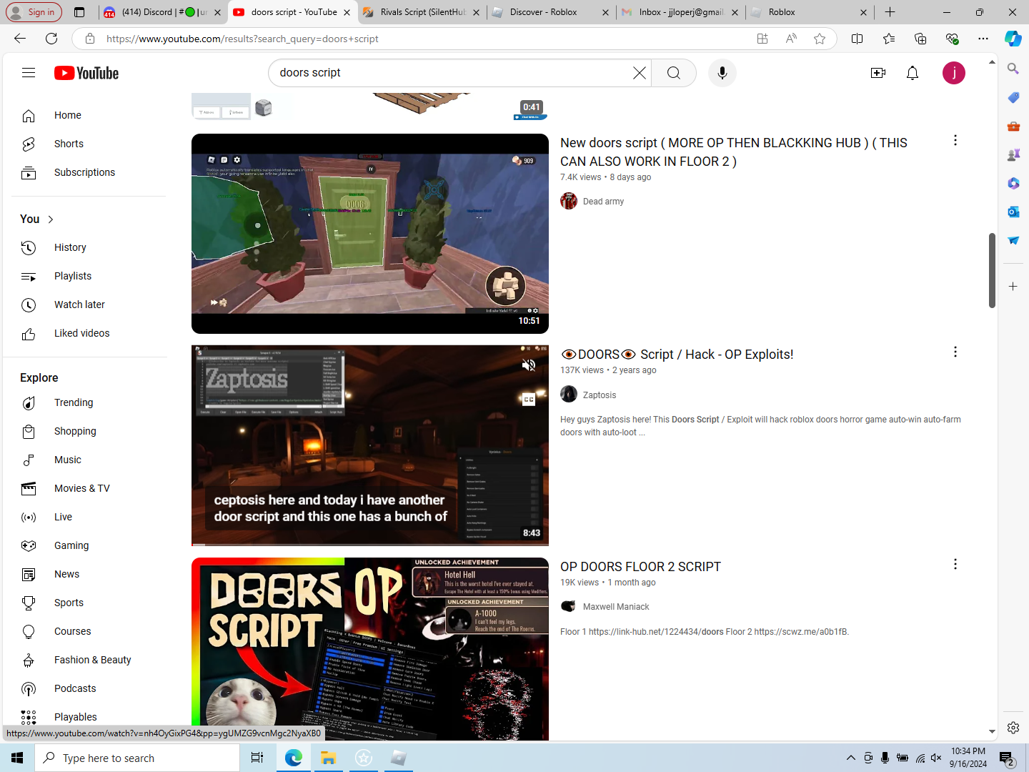This screenshot has height=772, width=1029.
Task: Open more options for New doors script video
Action: click(955, 140)
